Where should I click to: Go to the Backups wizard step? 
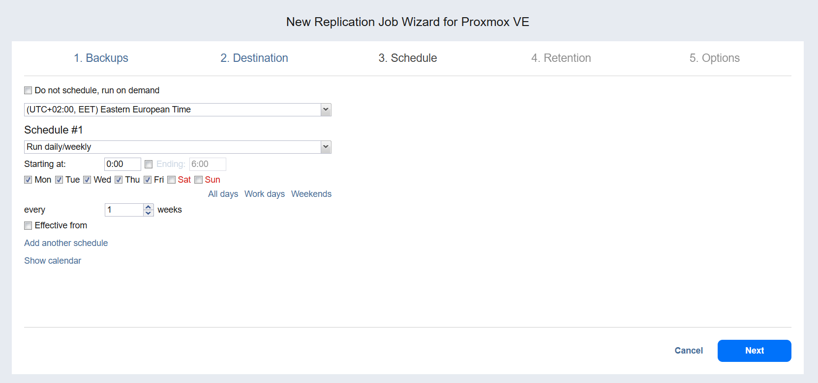[x=101, y=58]
